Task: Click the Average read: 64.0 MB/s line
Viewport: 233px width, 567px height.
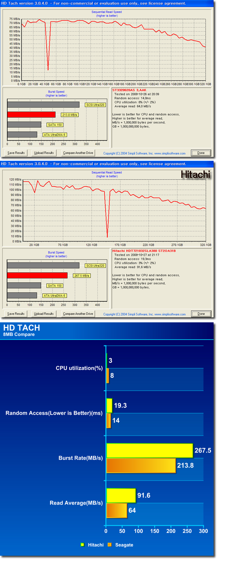Action: [x=133, y=106]
